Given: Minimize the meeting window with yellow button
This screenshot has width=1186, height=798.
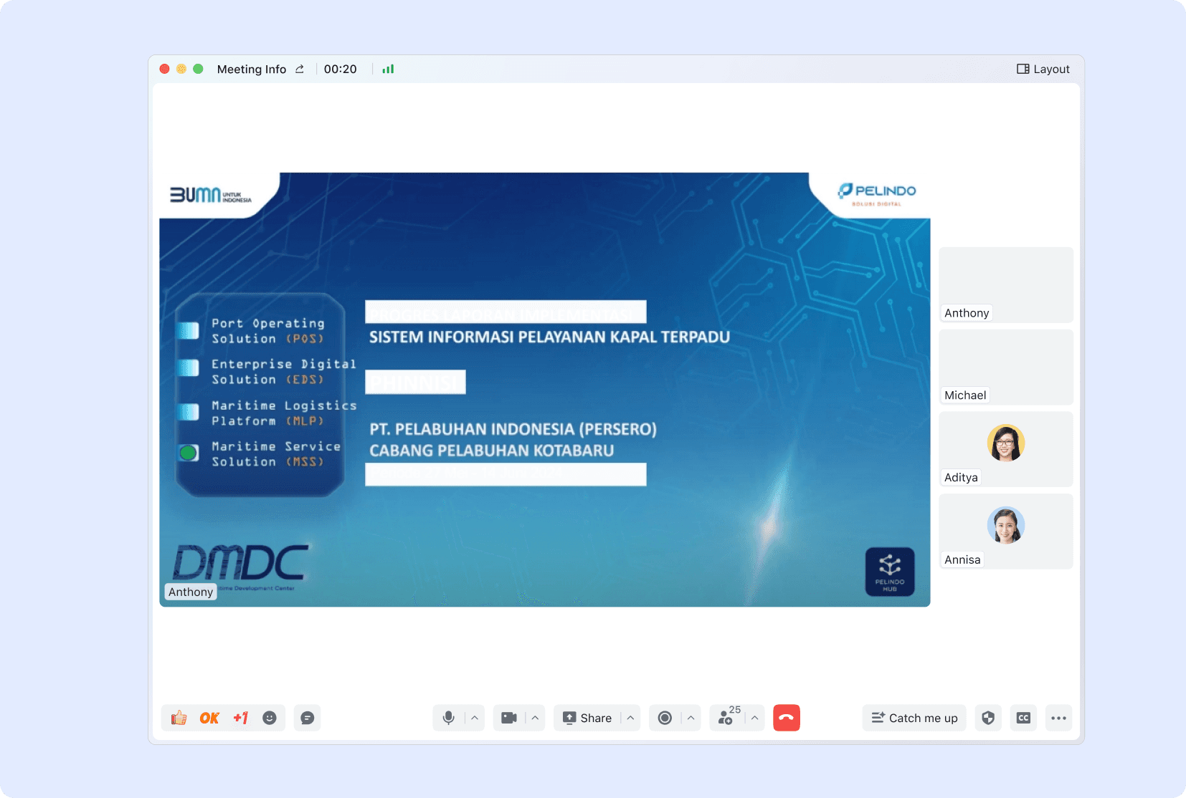Looking at the screenshot, I should (181, 69).
